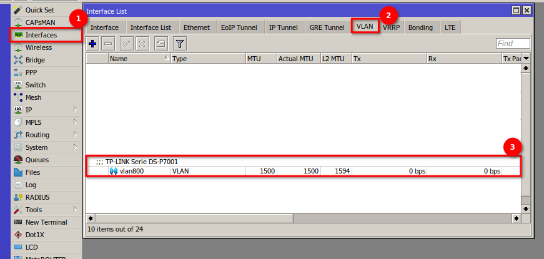Viewport: 544px width, 259px height.
Task: Click the Disable X toolbar icon
Action: click(x=142, y=44)
